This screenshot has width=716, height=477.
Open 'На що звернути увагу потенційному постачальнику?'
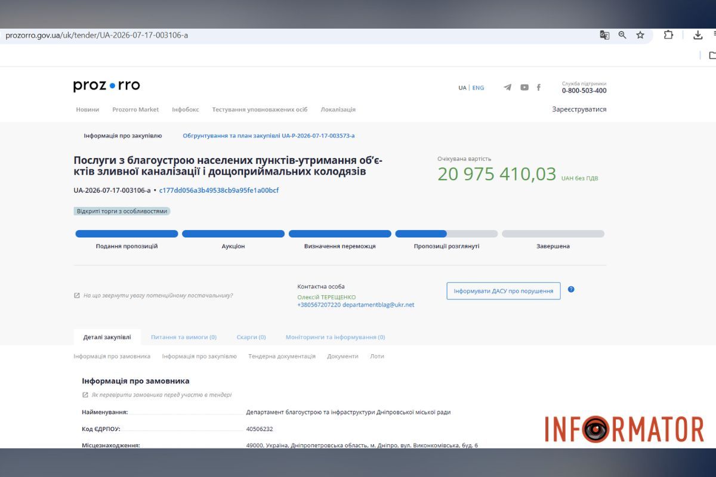pos(158,295)
